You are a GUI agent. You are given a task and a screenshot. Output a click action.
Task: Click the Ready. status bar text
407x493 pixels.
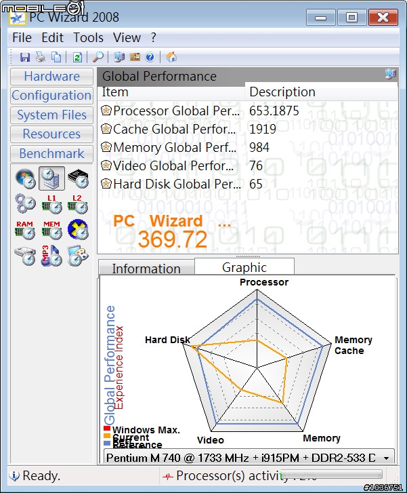point(41,475)
